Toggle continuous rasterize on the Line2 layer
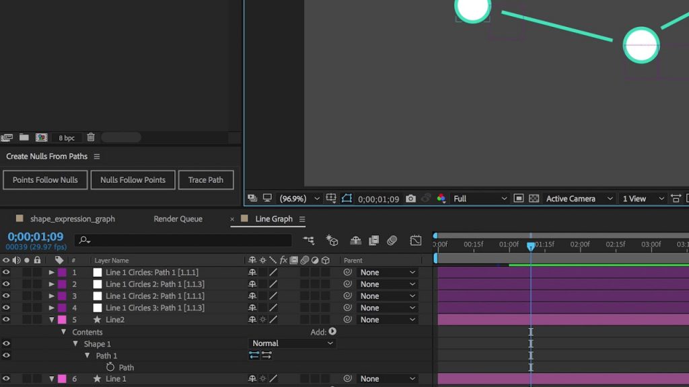689x387 pixels. [263, 319]
